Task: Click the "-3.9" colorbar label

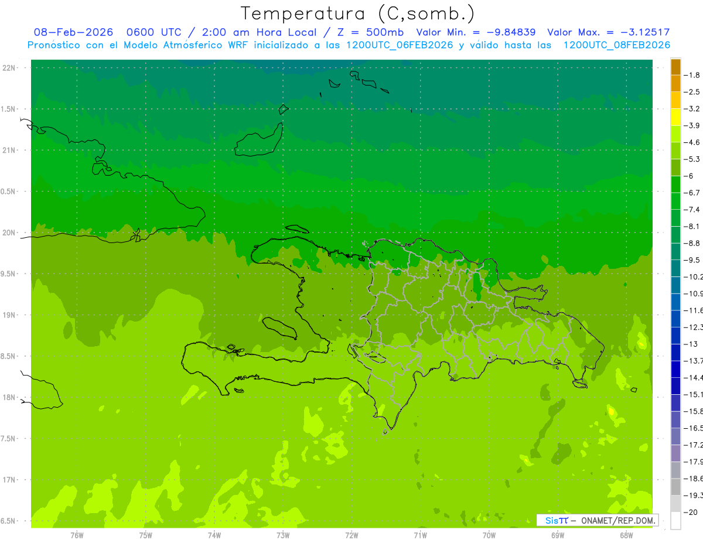Action: point(692,125)
